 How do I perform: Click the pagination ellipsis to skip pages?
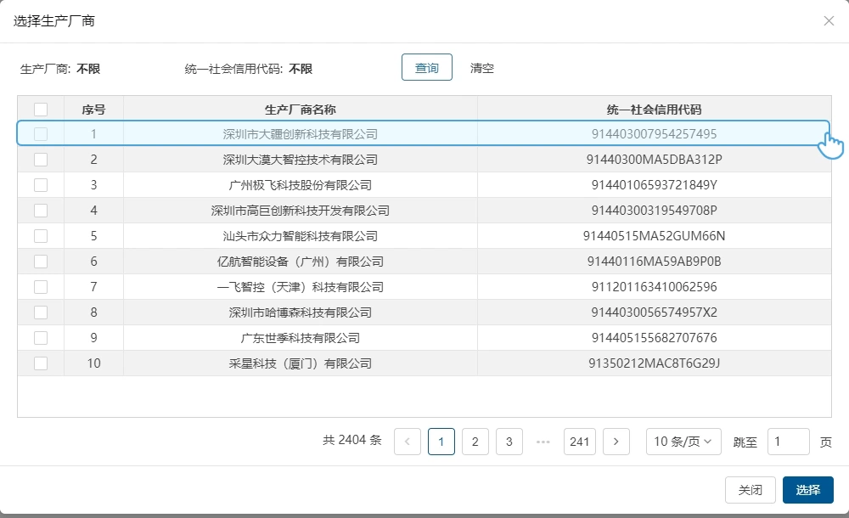(543, 442)
